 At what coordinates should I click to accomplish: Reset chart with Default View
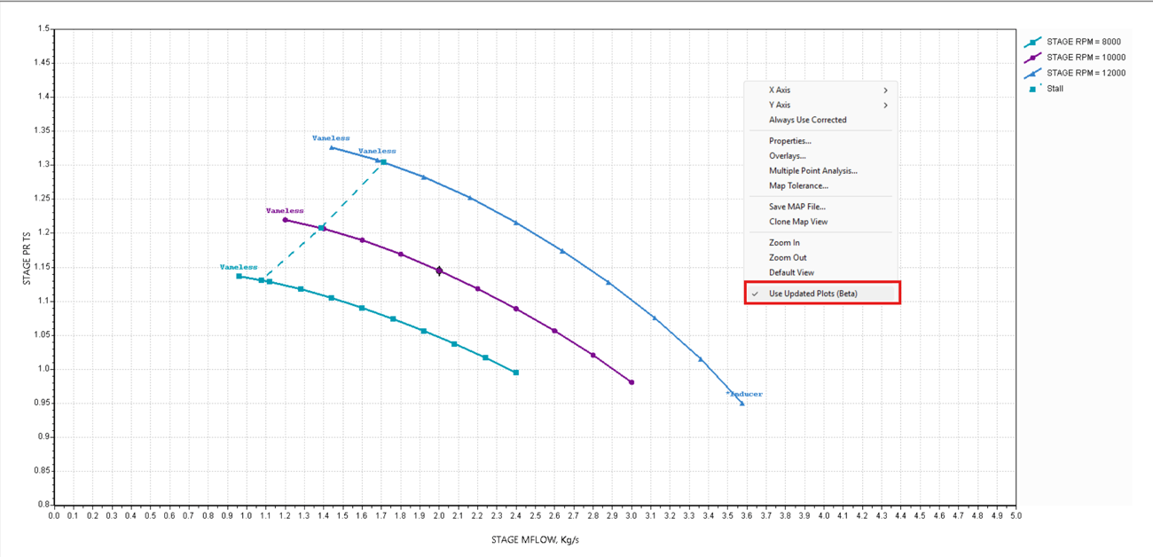tap(791, 273)
